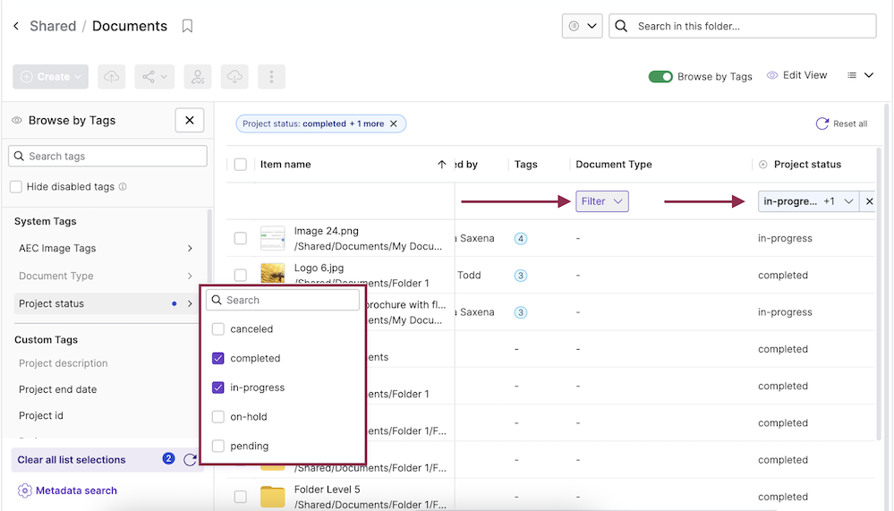
Task: Uncheck the in-progress status option
Action: (x=217, y=388)
